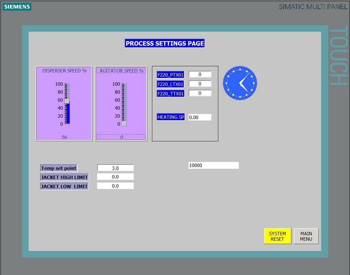Click the Temp set point value field
Screen dimensions: 350x275
pyautogui.click(x=115, y=168)
